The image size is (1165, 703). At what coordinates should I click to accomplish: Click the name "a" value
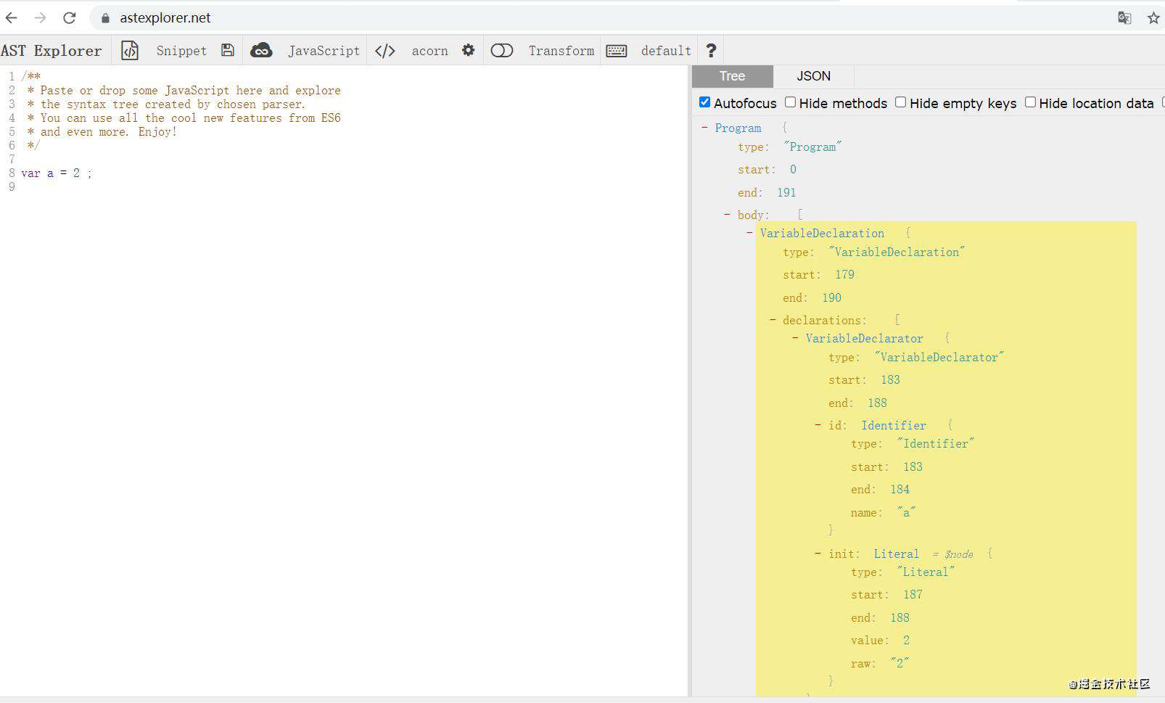pyautogui.click(x=906, y=512)
